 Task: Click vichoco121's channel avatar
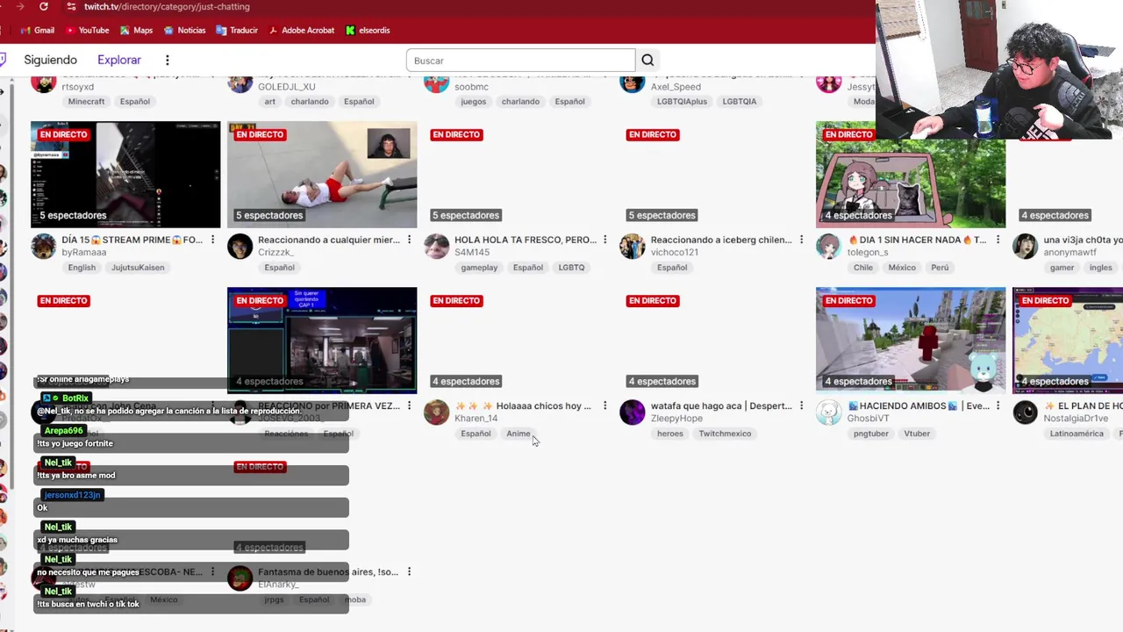[632, 247]
